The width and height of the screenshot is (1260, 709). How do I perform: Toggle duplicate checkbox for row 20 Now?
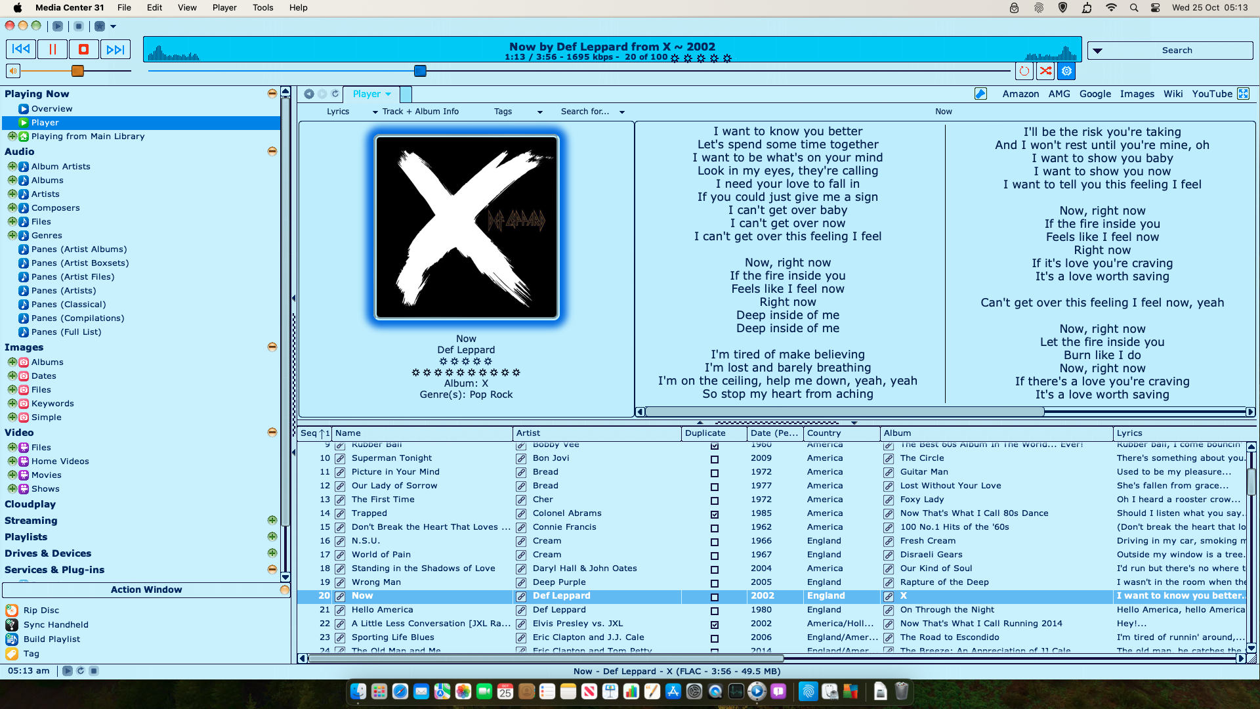(714, 595)
